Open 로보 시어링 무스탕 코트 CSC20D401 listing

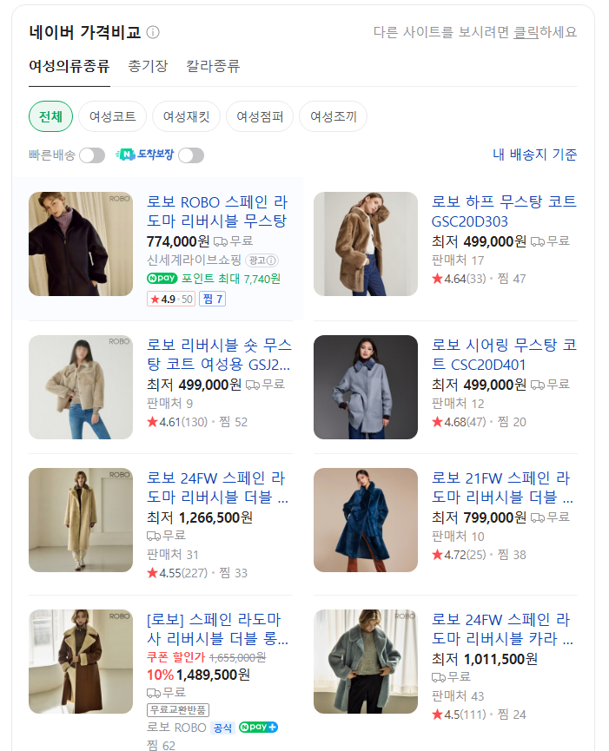[x=504, y=354]
